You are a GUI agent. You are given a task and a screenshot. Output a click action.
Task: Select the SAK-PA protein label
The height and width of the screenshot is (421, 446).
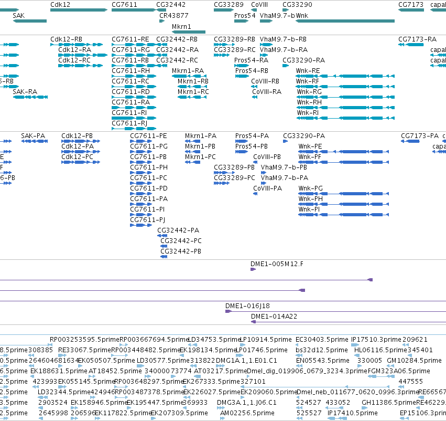(x=33, y=135)
